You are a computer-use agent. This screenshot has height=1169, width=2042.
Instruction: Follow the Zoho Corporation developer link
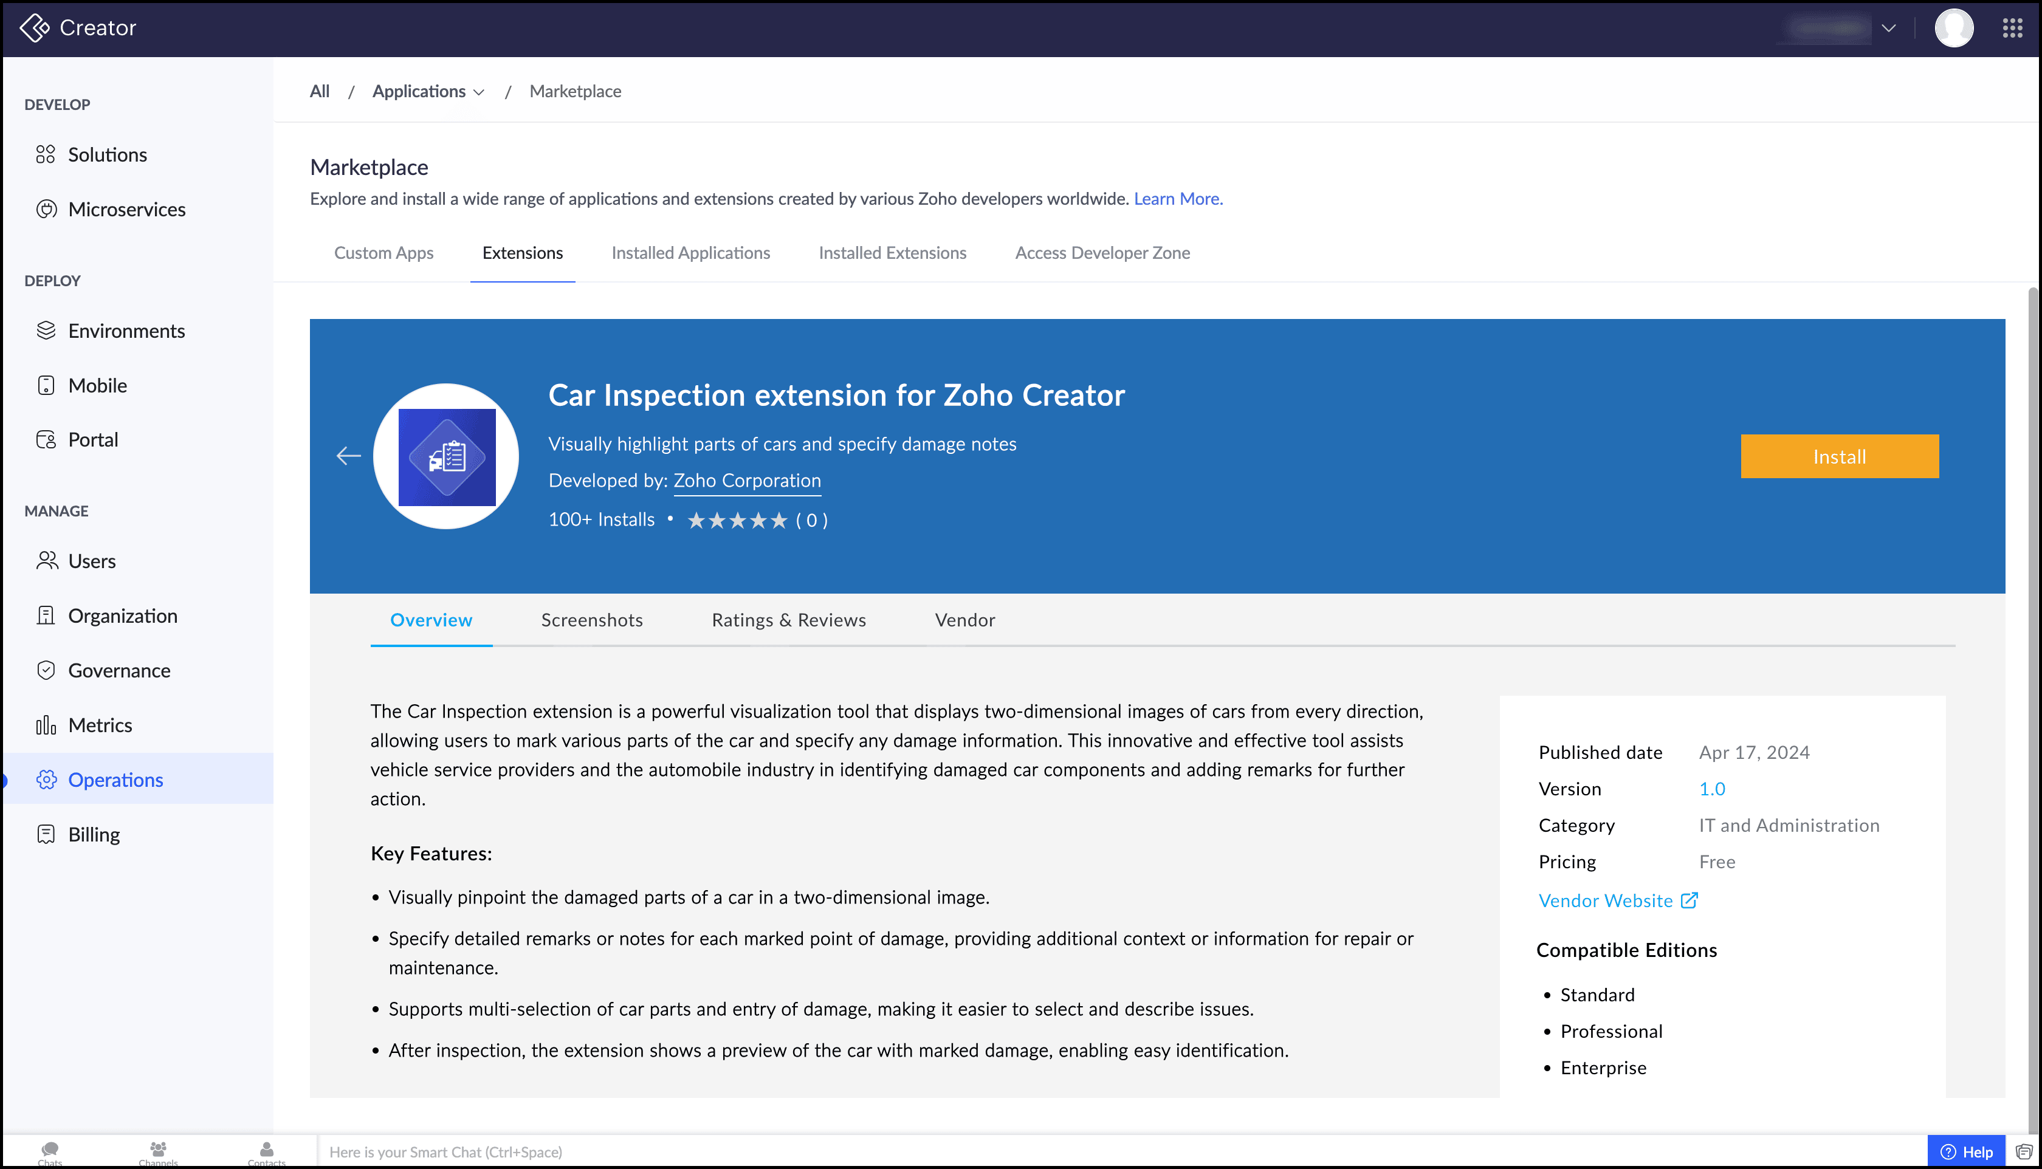tap(746, 480)
